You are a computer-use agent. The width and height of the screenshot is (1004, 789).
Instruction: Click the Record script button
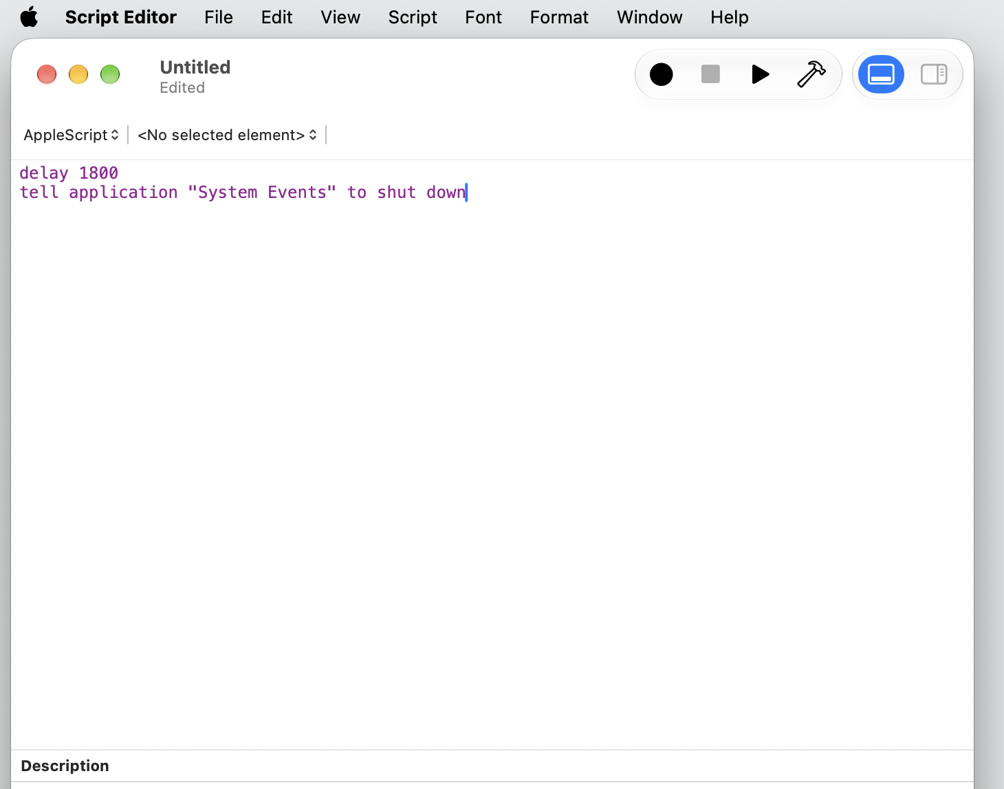tap(661, 74)
